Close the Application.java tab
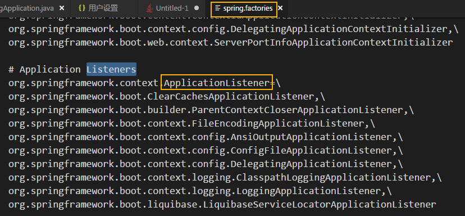The width and height of the screenshot is (465, 216). pyautogui.click(x=62, y=8)
